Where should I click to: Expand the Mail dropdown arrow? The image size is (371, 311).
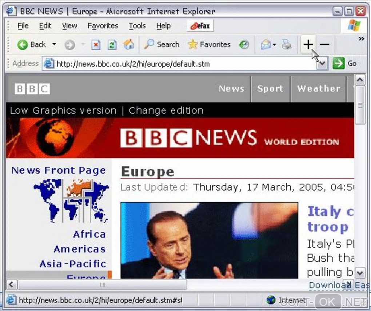pos(274,44)
